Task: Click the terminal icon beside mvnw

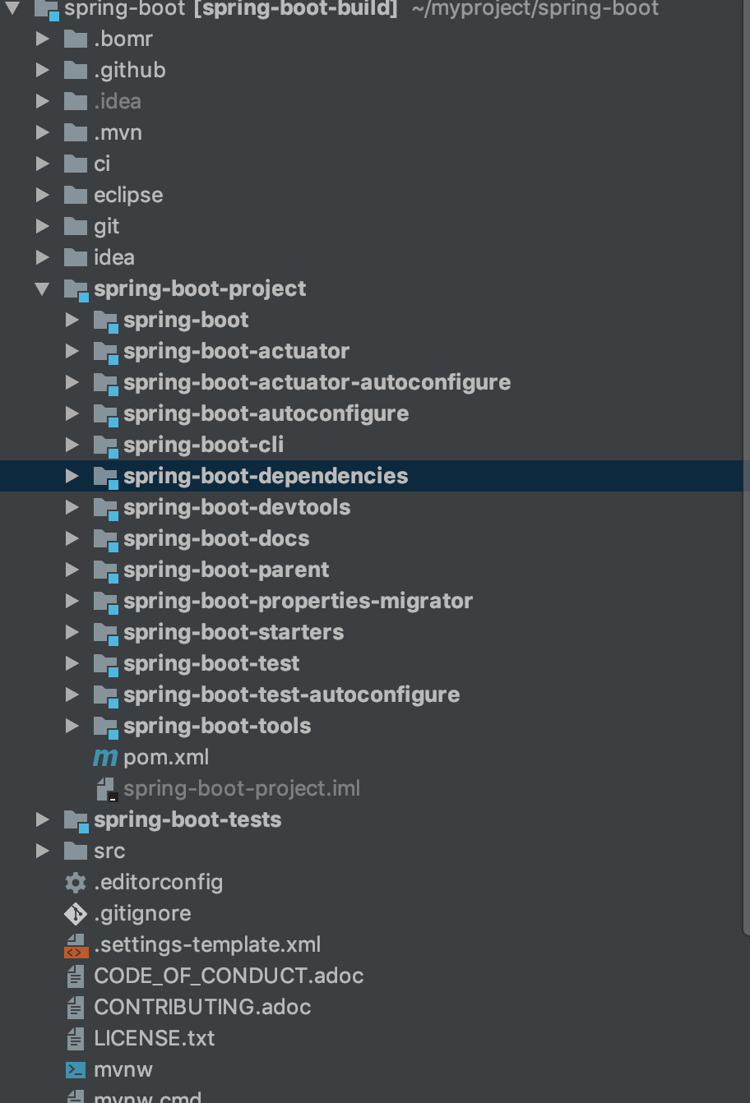Action: [76, 1069]
